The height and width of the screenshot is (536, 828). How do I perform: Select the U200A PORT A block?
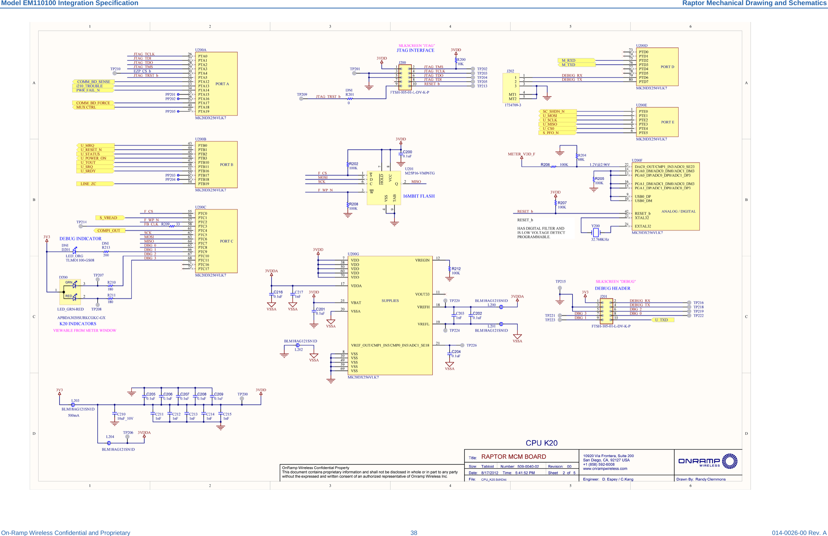[x=216, y=84]
